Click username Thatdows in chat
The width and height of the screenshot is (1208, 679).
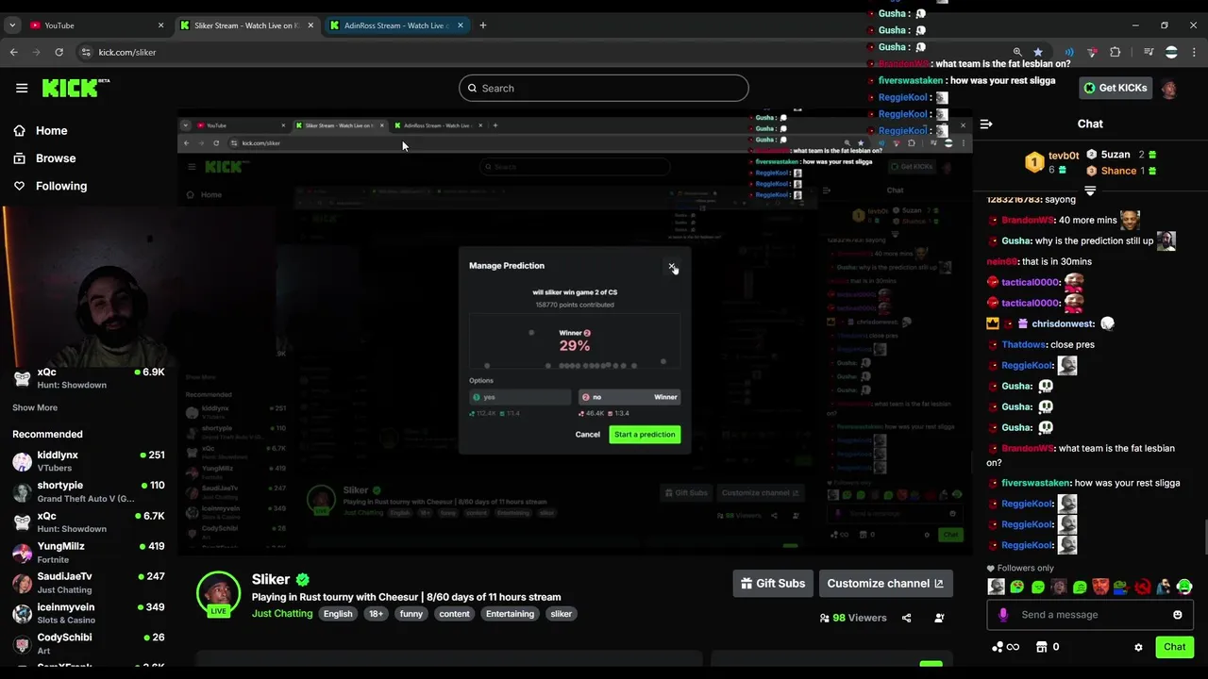(1024, 345)
